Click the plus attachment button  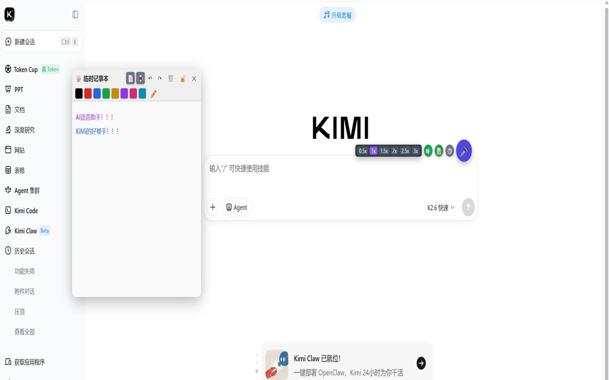(x=213, y=207)
